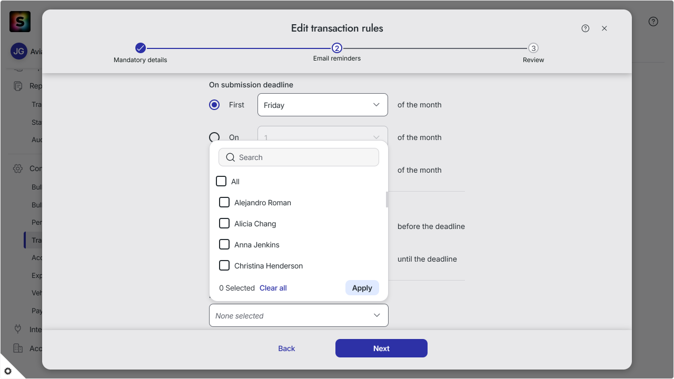
Task: Select the Christina Henderson checkbox
Action: tap(224, 265)
